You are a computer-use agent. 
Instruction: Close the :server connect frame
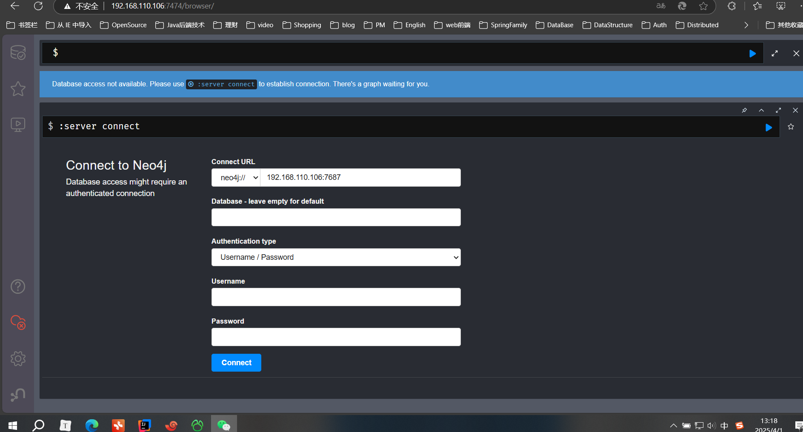coord(795,111)
